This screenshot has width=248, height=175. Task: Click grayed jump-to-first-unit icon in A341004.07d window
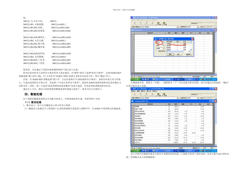[x=146, y=94]
